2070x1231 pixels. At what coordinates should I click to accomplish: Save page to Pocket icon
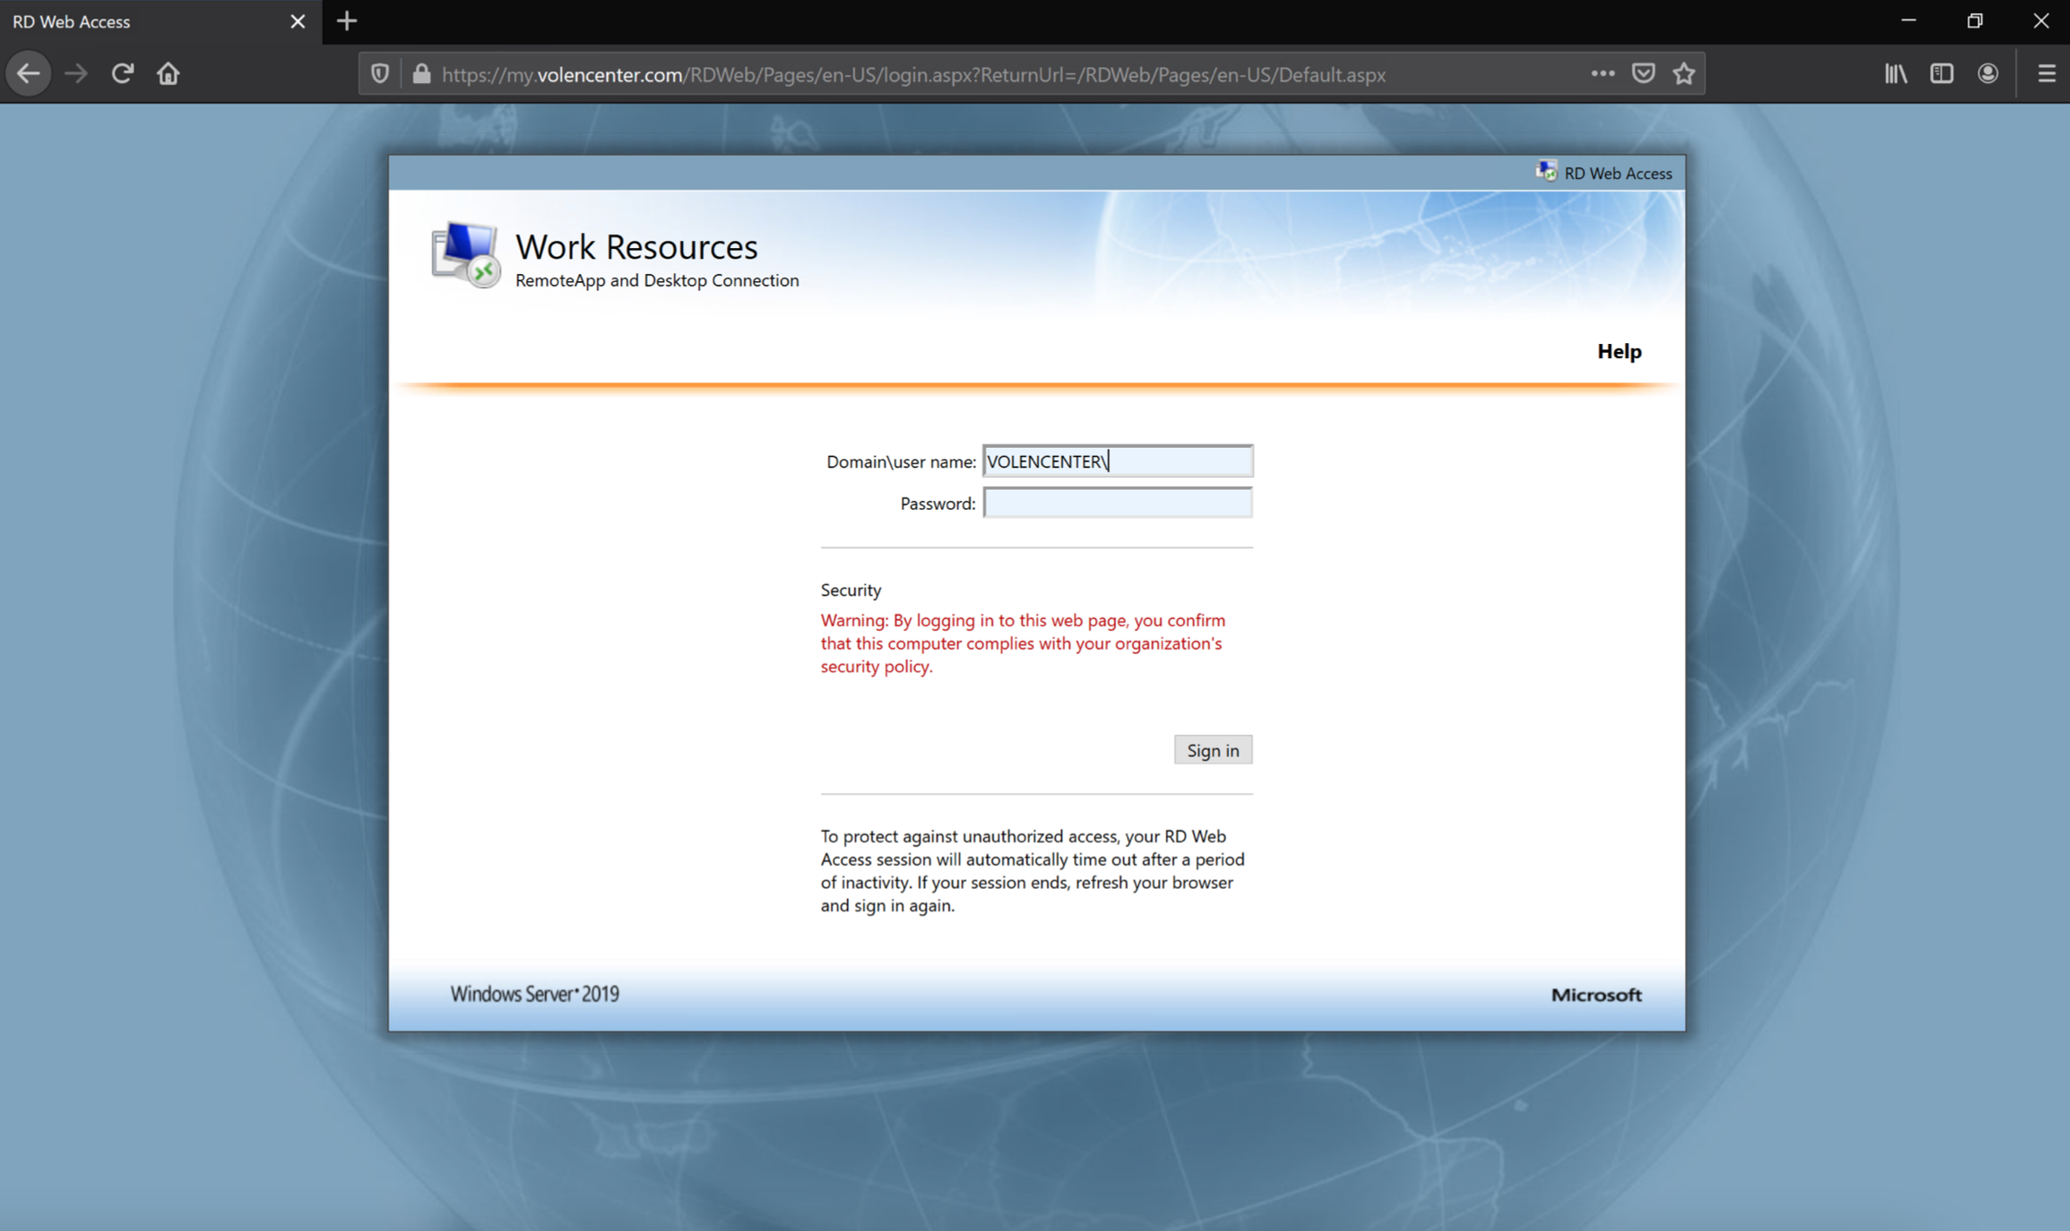[x=1643, y=73]
